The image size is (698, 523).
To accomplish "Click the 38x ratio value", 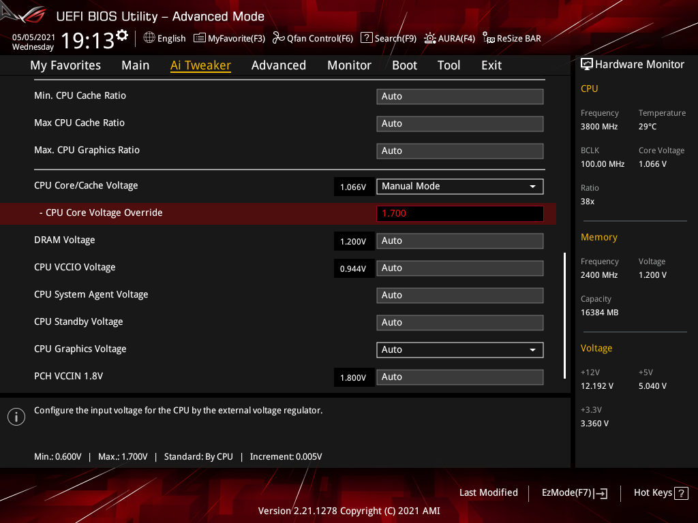I will [x=588, y=201].
